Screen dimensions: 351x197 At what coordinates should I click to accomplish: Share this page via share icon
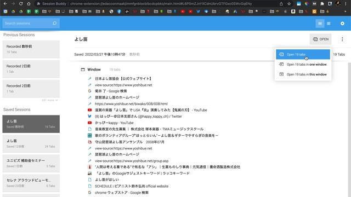[281, 4]
